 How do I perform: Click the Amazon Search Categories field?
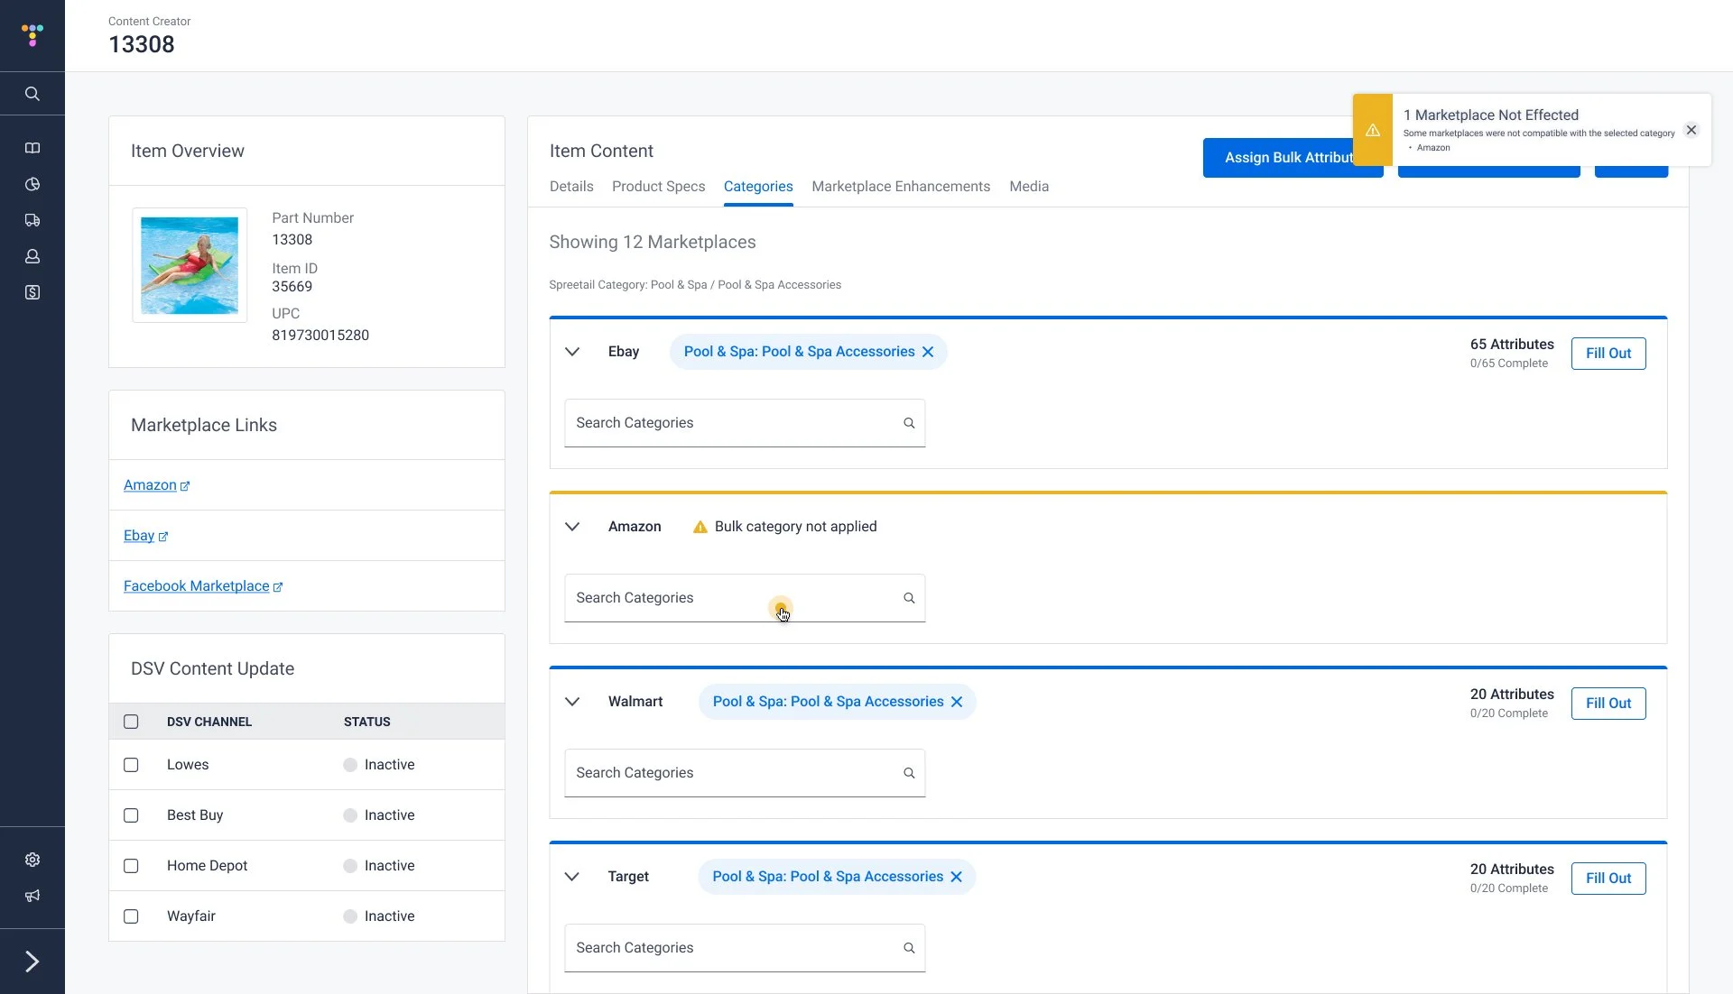tap(731, 598)
